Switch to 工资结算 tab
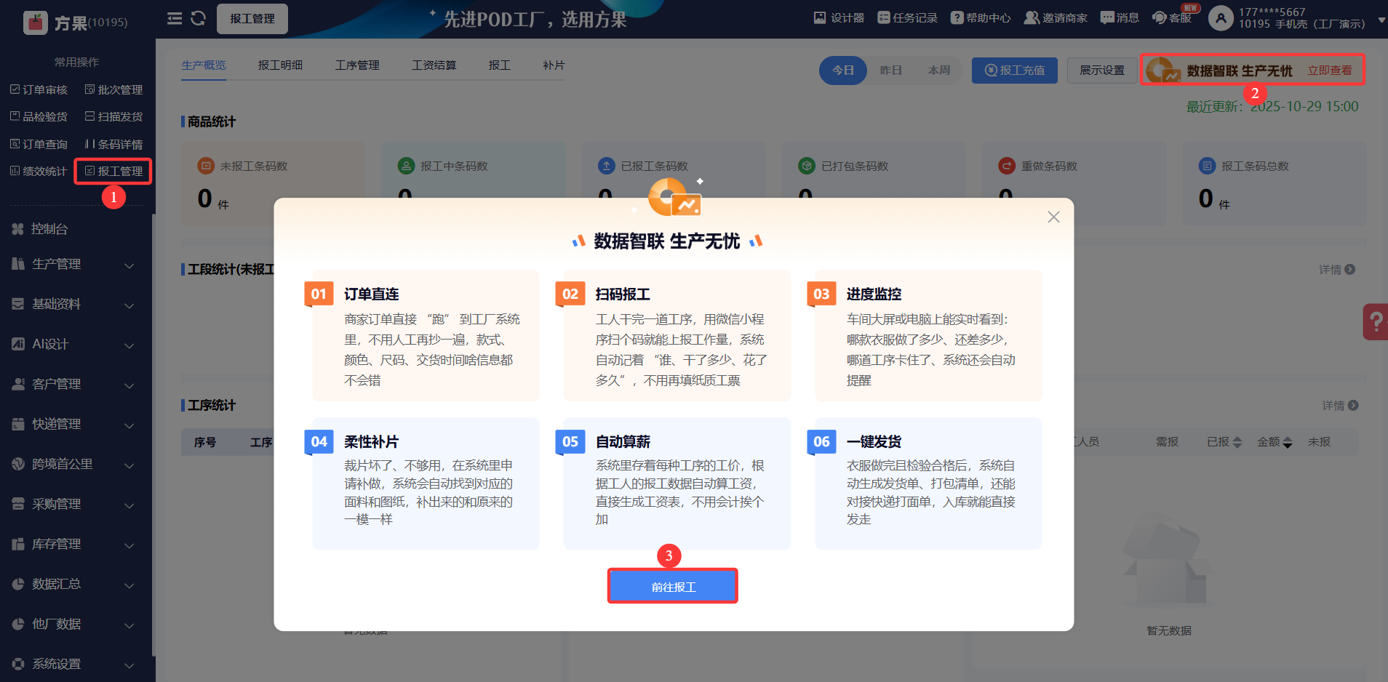Image resolution: width=1388 pixels, height=682 pixels. tap(434, 65)
